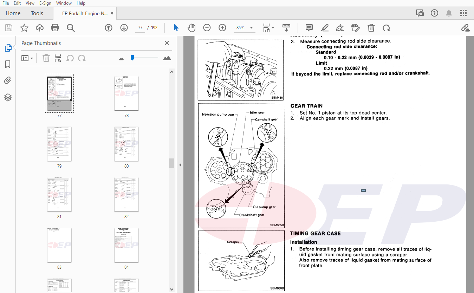Switch to the Tools tab
Screen dimensions: 474x293
(x=37, y=13)
